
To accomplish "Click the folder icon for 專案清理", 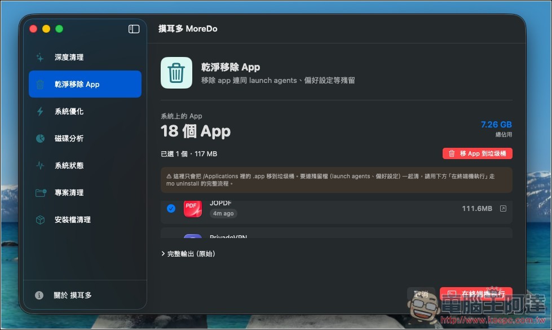I will (x=41, y=193).
